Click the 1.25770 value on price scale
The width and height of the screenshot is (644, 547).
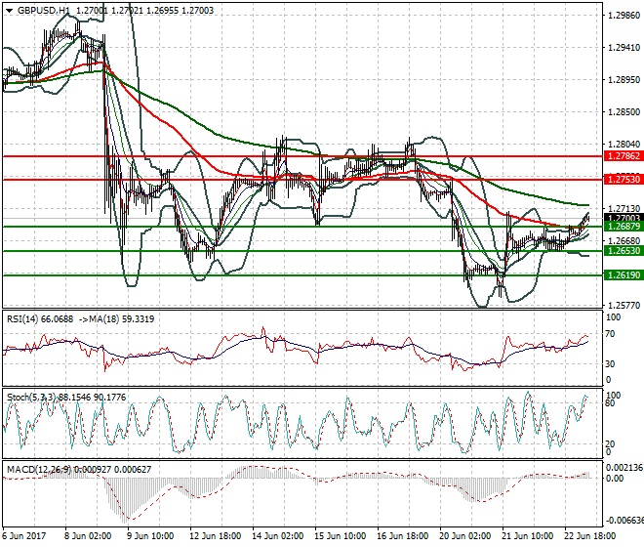coord(621,306)
